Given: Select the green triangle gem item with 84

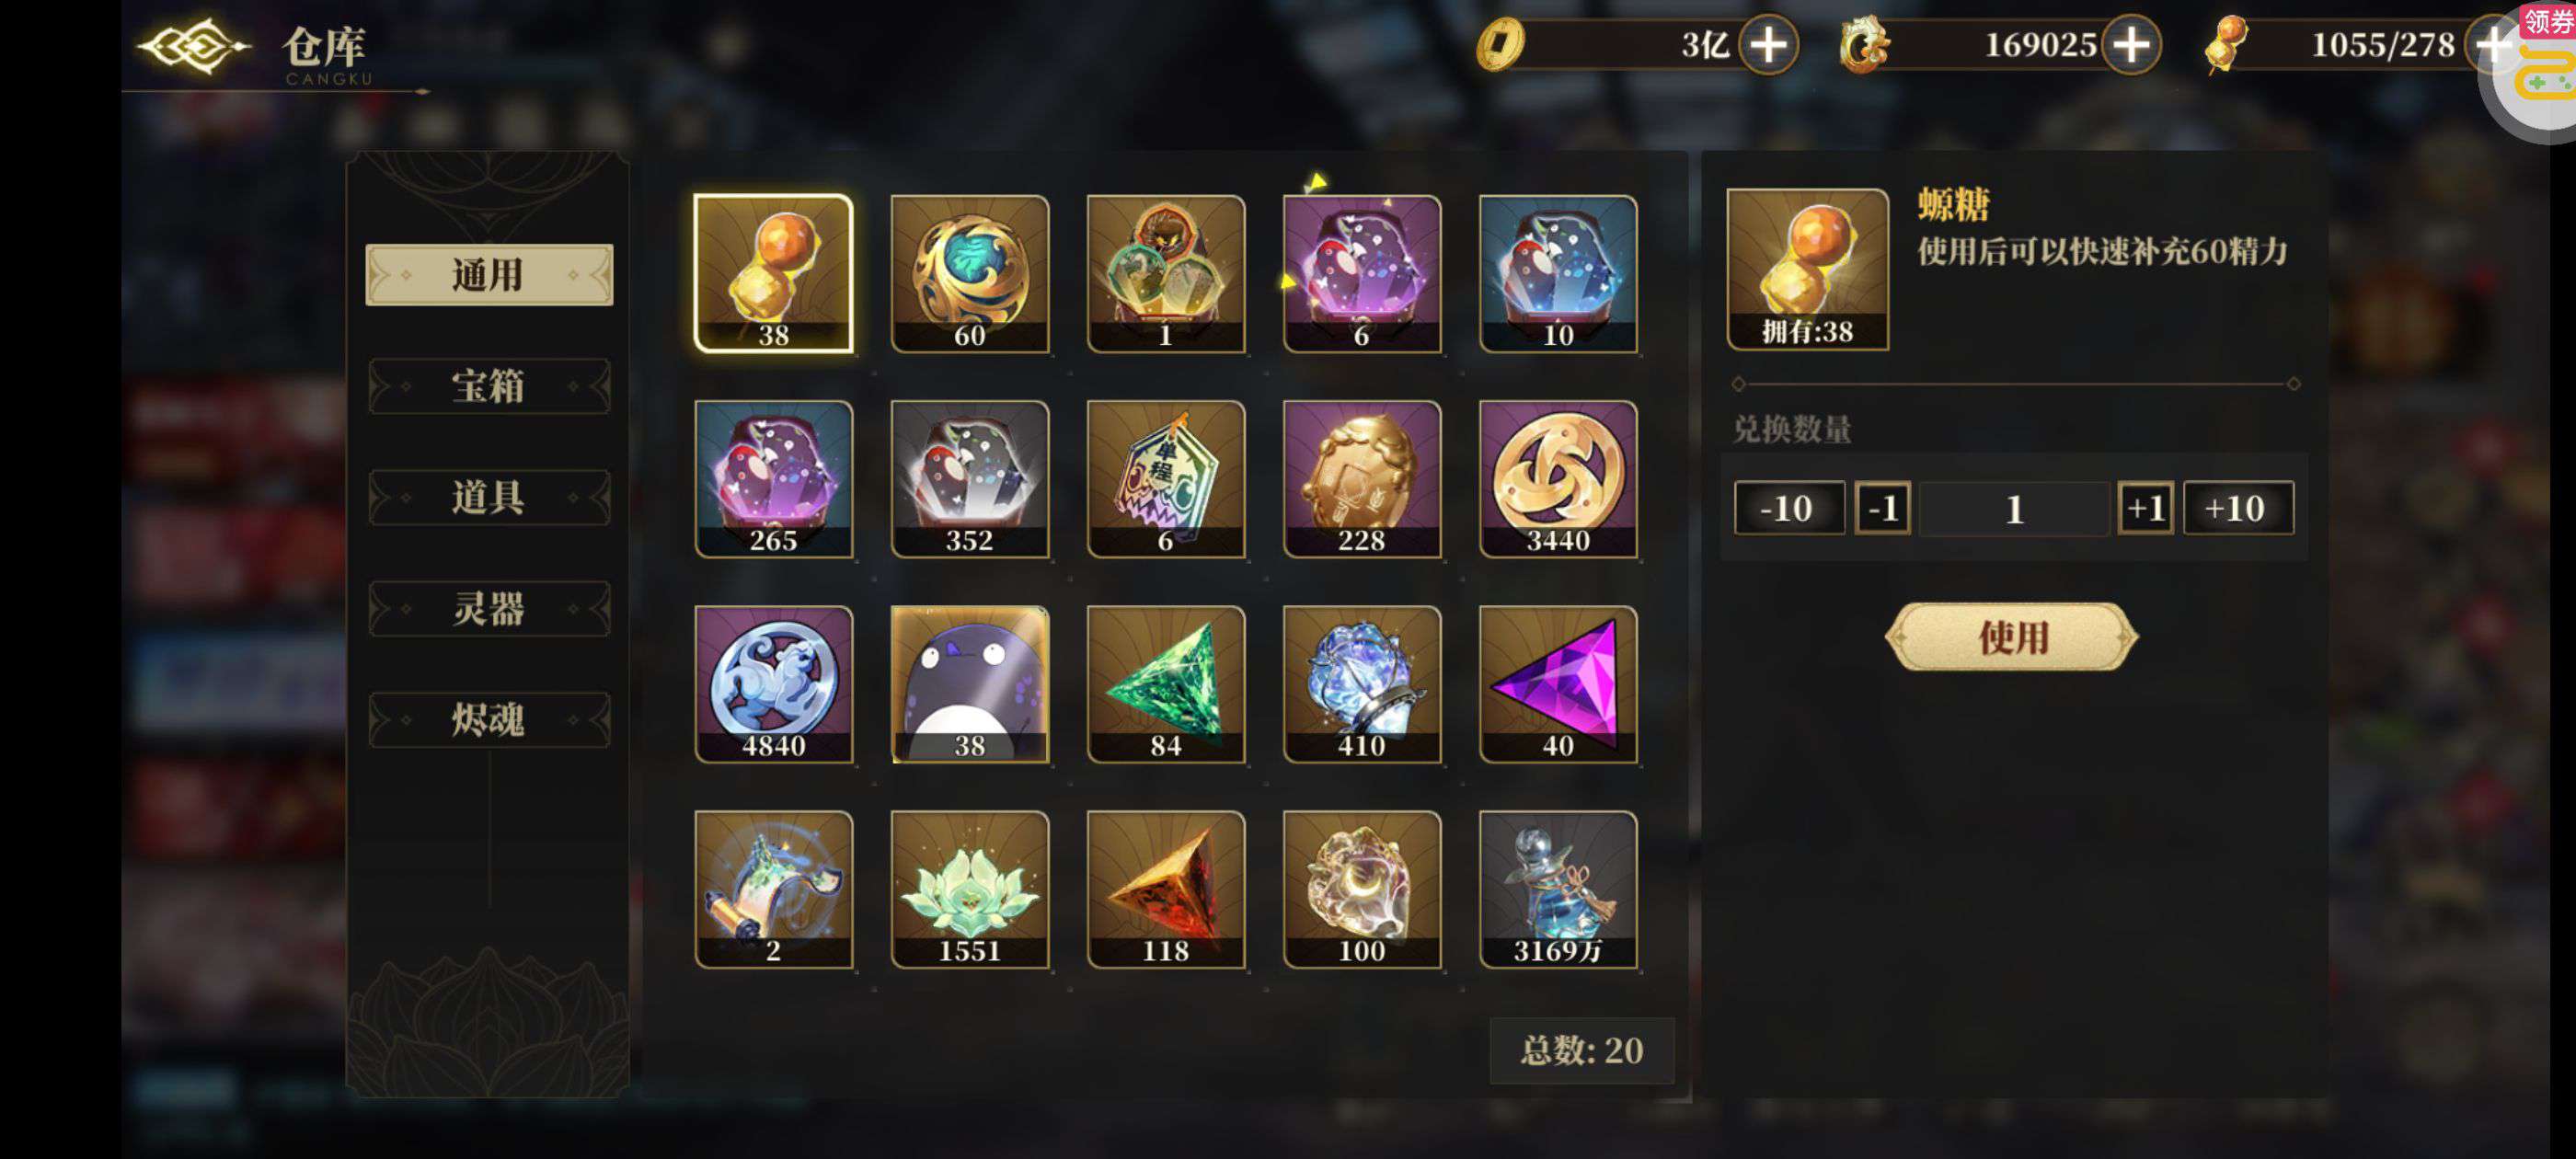Looking at the screenshot, I should click(1165, 684).
